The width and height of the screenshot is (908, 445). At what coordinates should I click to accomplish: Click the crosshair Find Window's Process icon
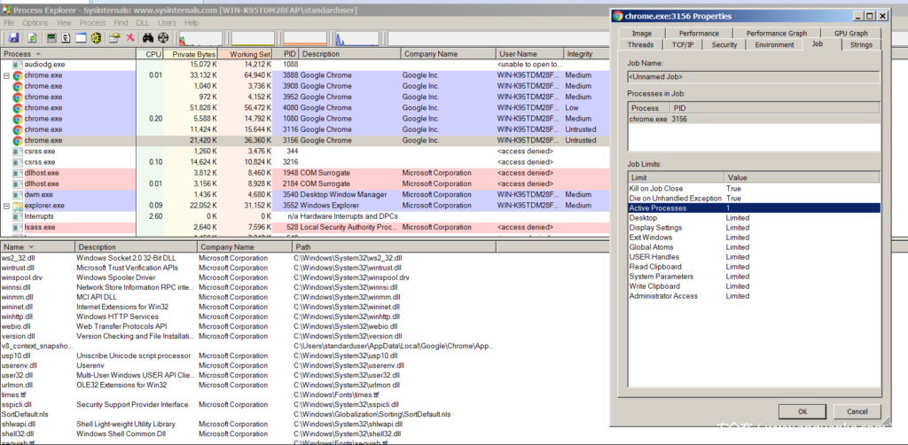[164, 38]
